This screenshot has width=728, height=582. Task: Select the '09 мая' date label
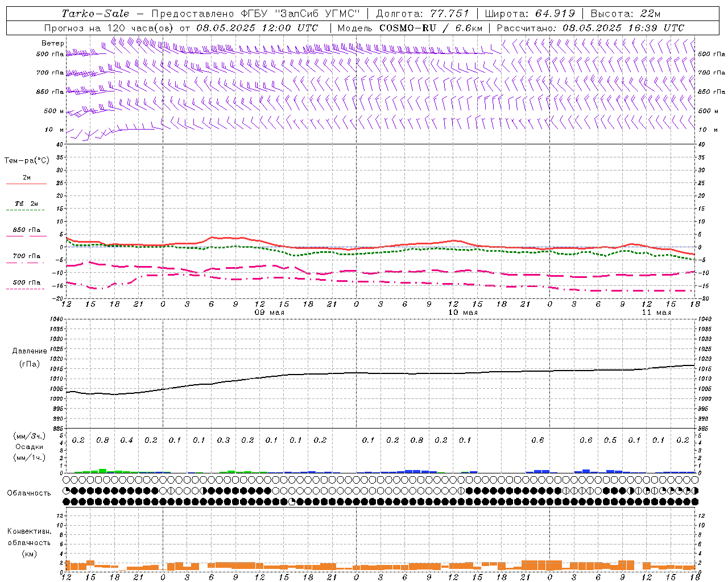coord(270,313)
